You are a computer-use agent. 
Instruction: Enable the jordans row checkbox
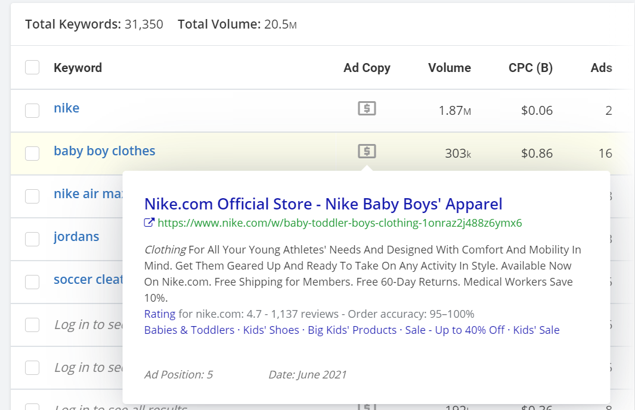pyautogui.click(x=32, y=239)
